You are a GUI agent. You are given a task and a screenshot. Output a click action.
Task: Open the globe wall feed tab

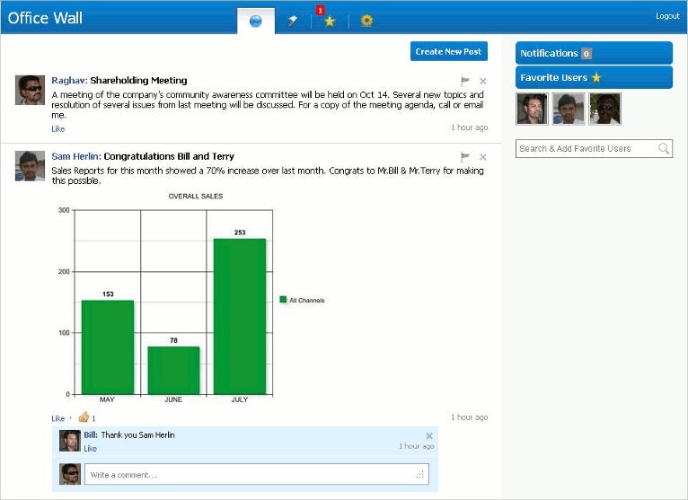click(x=255, y=21)
